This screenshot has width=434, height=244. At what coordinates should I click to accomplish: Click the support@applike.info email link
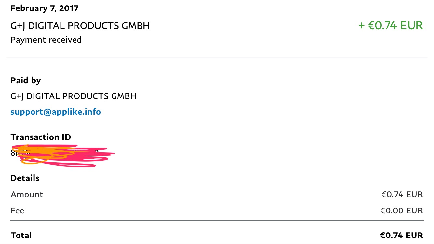[56, 112]
